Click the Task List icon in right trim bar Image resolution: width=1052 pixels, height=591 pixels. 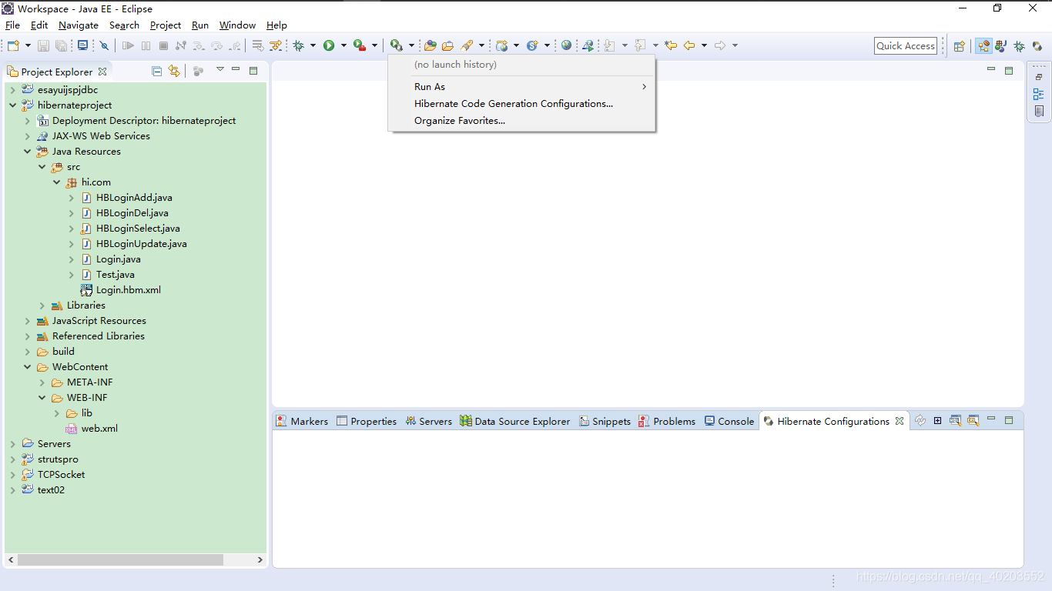pos(1039,112)
